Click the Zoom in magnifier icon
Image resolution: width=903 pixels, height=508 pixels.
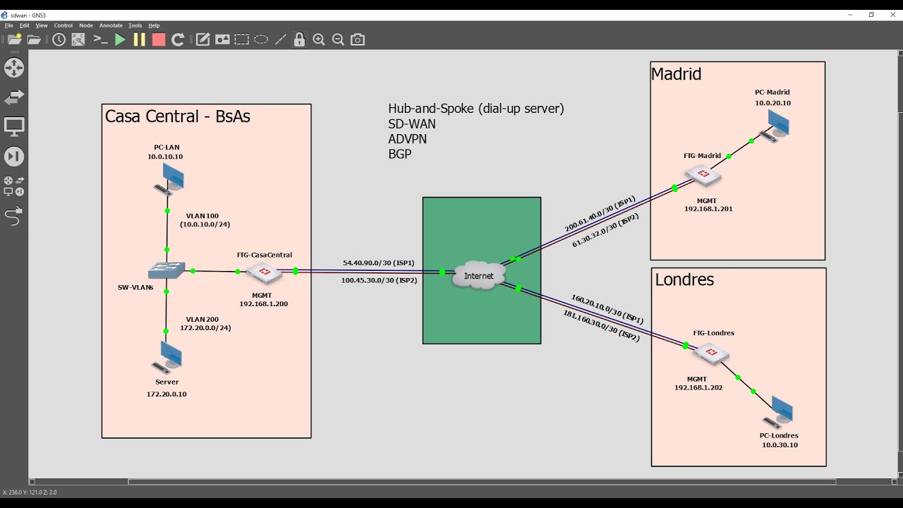[319, 40]
